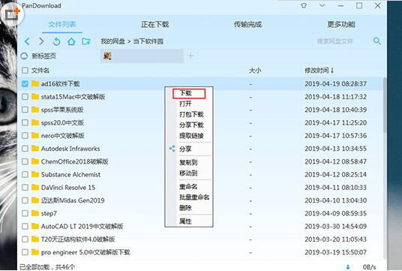This screenshot has height=271, width=402.
Task: Open the 更多功能 tab
Action: click(x=341, y=25)
